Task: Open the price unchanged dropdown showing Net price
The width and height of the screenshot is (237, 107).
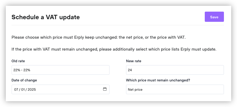Action: tap(175, 90)
